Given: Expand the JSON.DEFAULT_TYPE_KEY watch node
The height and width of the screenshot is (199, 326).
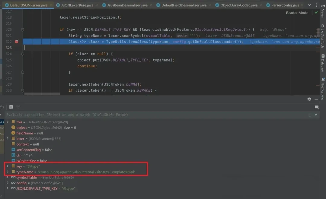Looking at the screenshot, I should [8, 188].
